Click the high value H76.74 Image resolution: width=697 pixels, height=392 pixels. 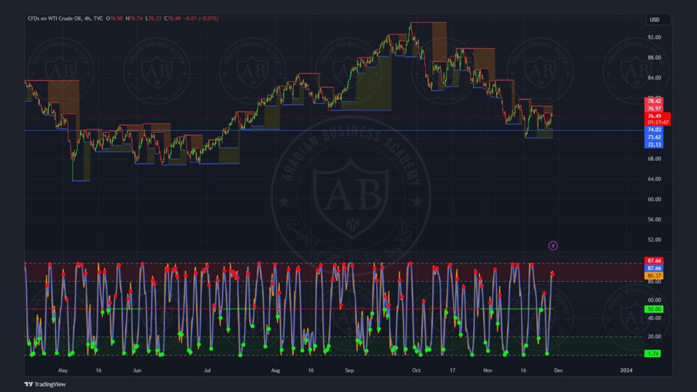point(134,19)
